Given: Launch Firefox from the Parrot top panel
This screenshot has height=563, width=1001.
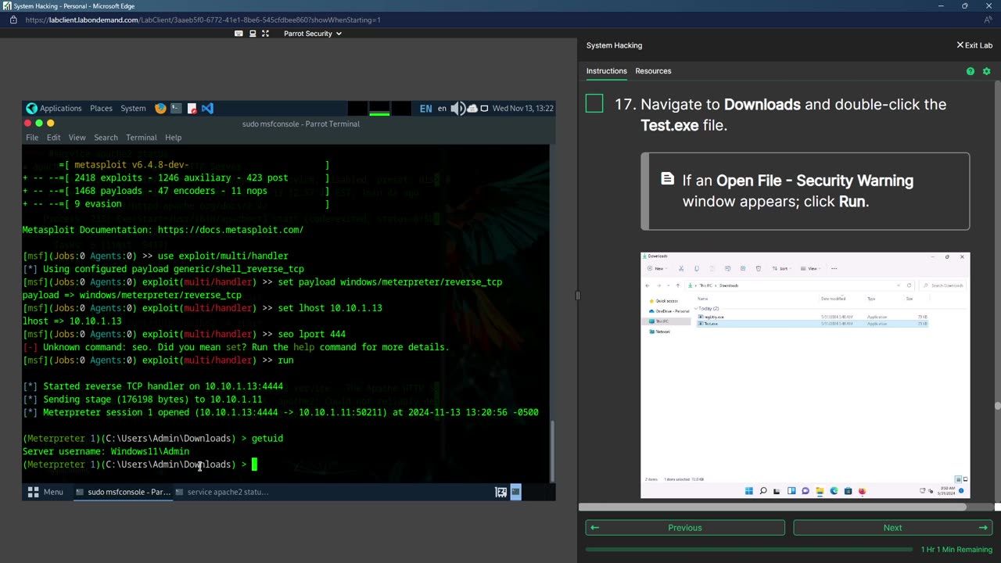Looking at the screenshot, I should 160,108.
